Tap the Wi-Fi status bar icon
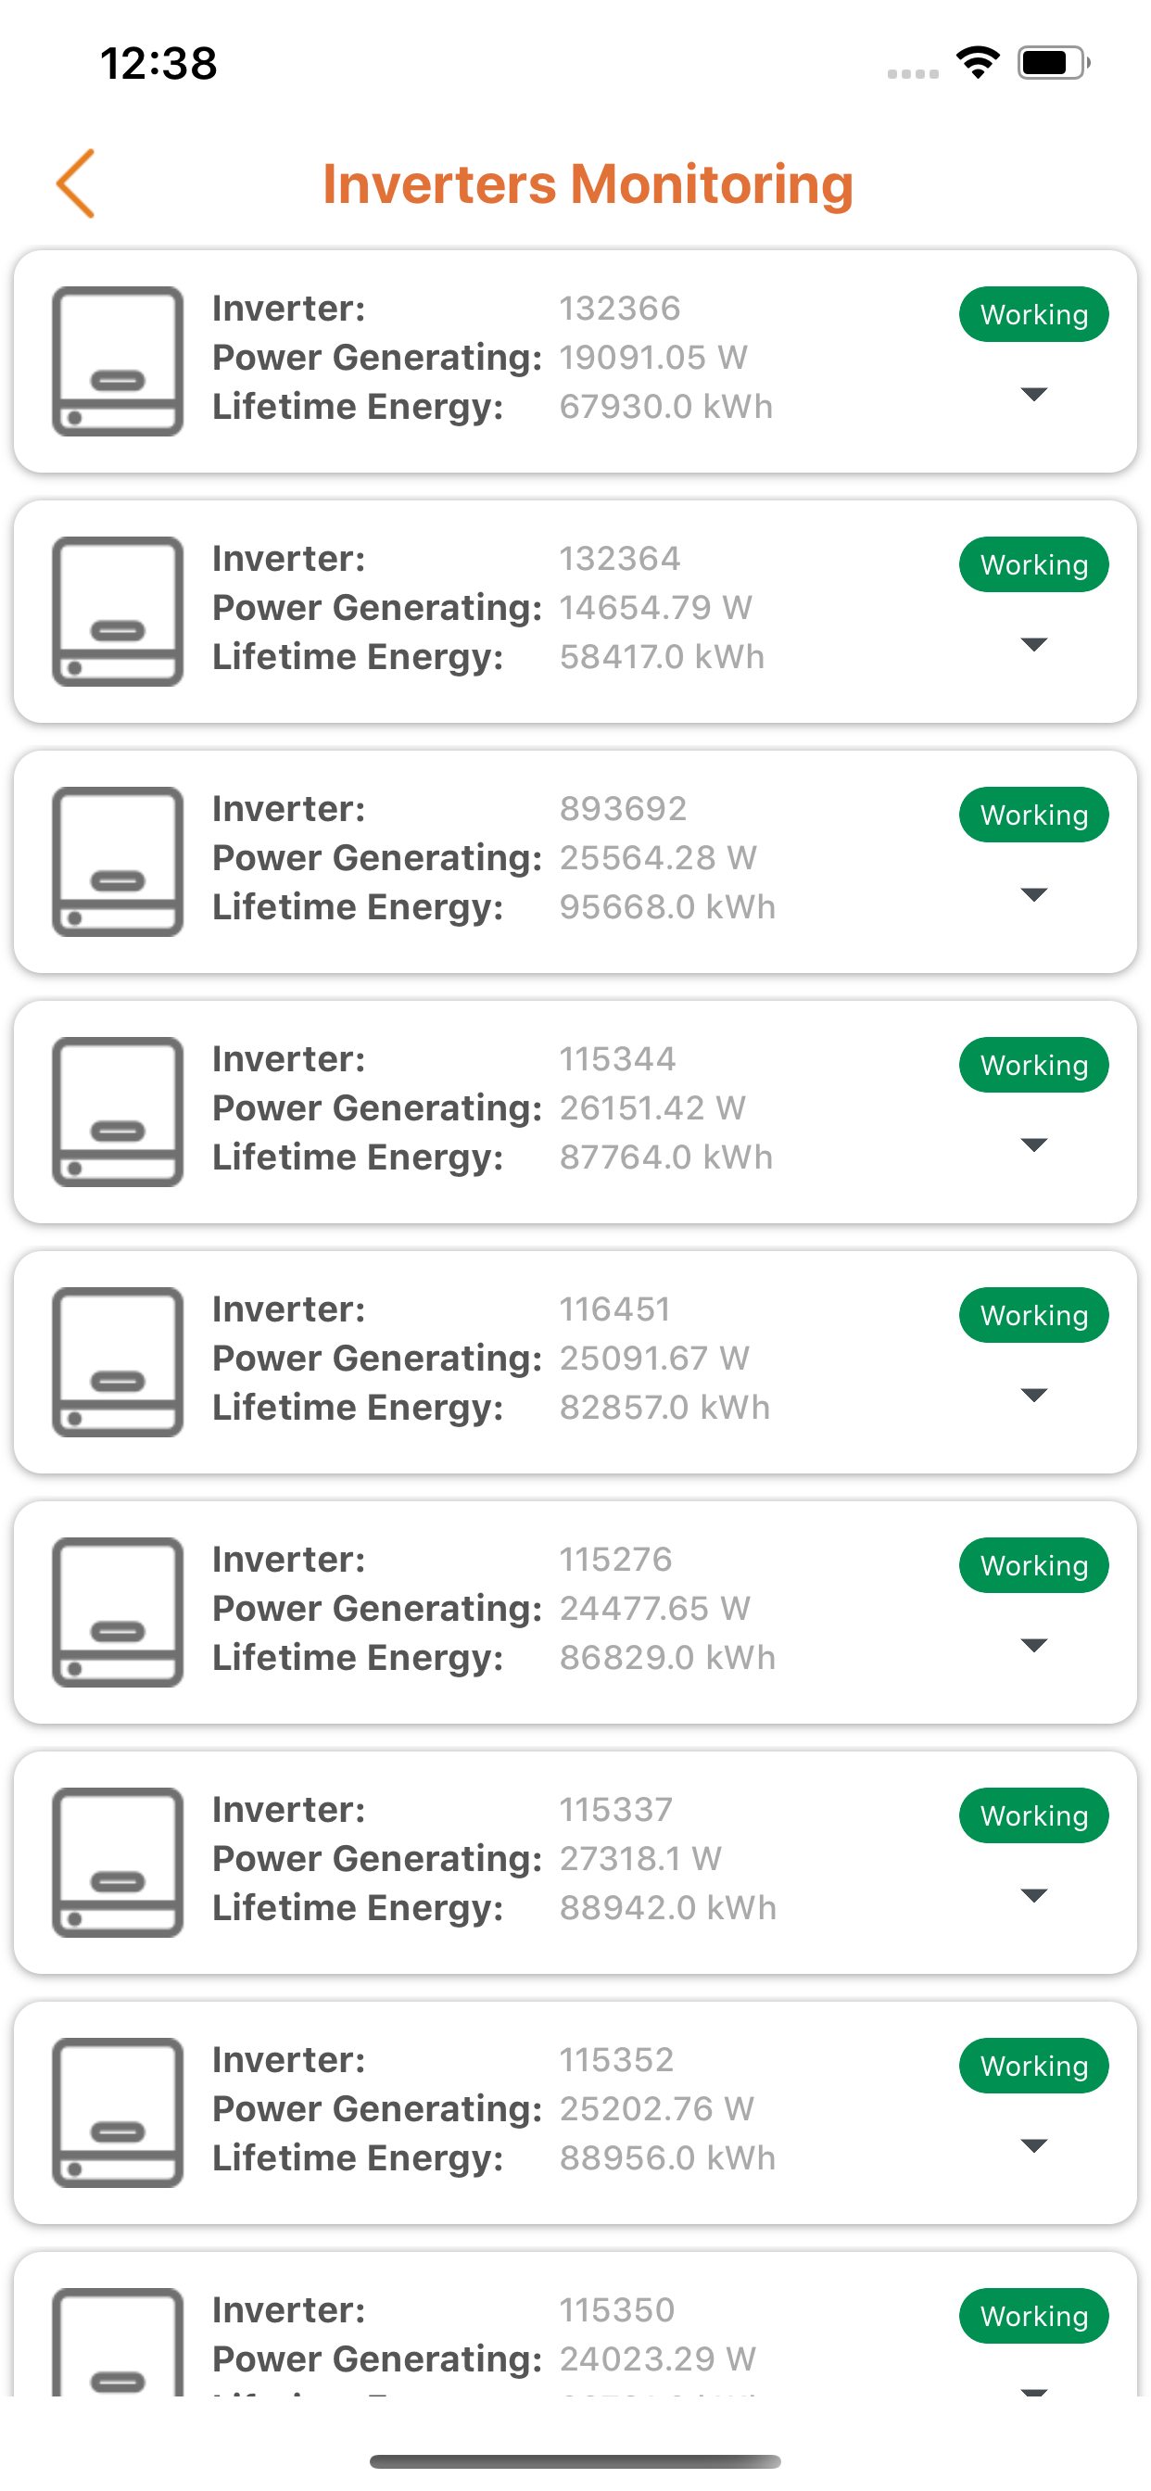 click(978, 63)
